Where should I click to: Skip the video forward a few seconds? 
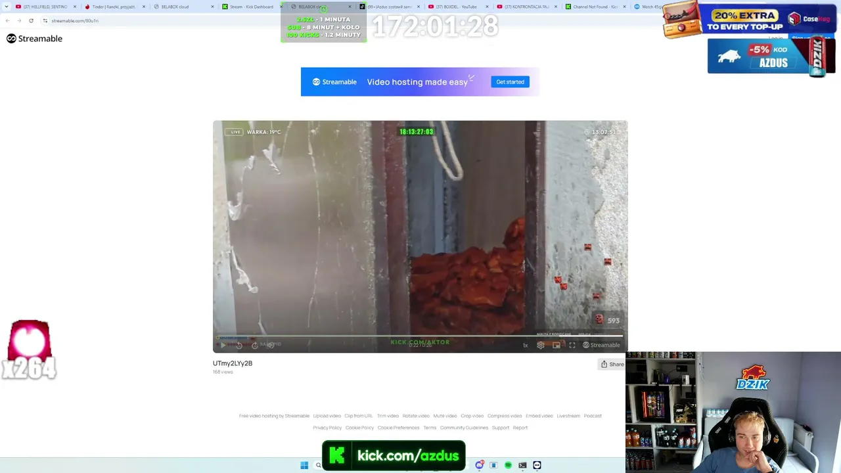point(255,345)
